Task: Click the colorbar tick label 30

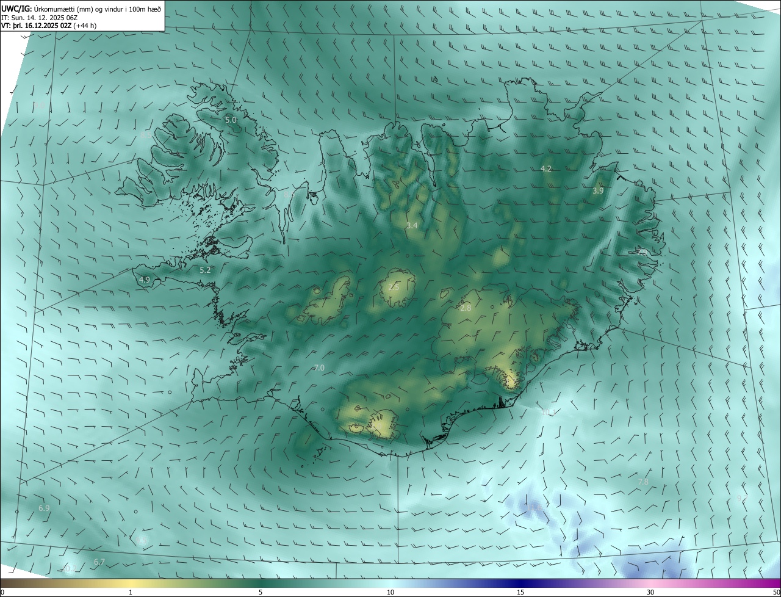Action: tap(650, 592)
